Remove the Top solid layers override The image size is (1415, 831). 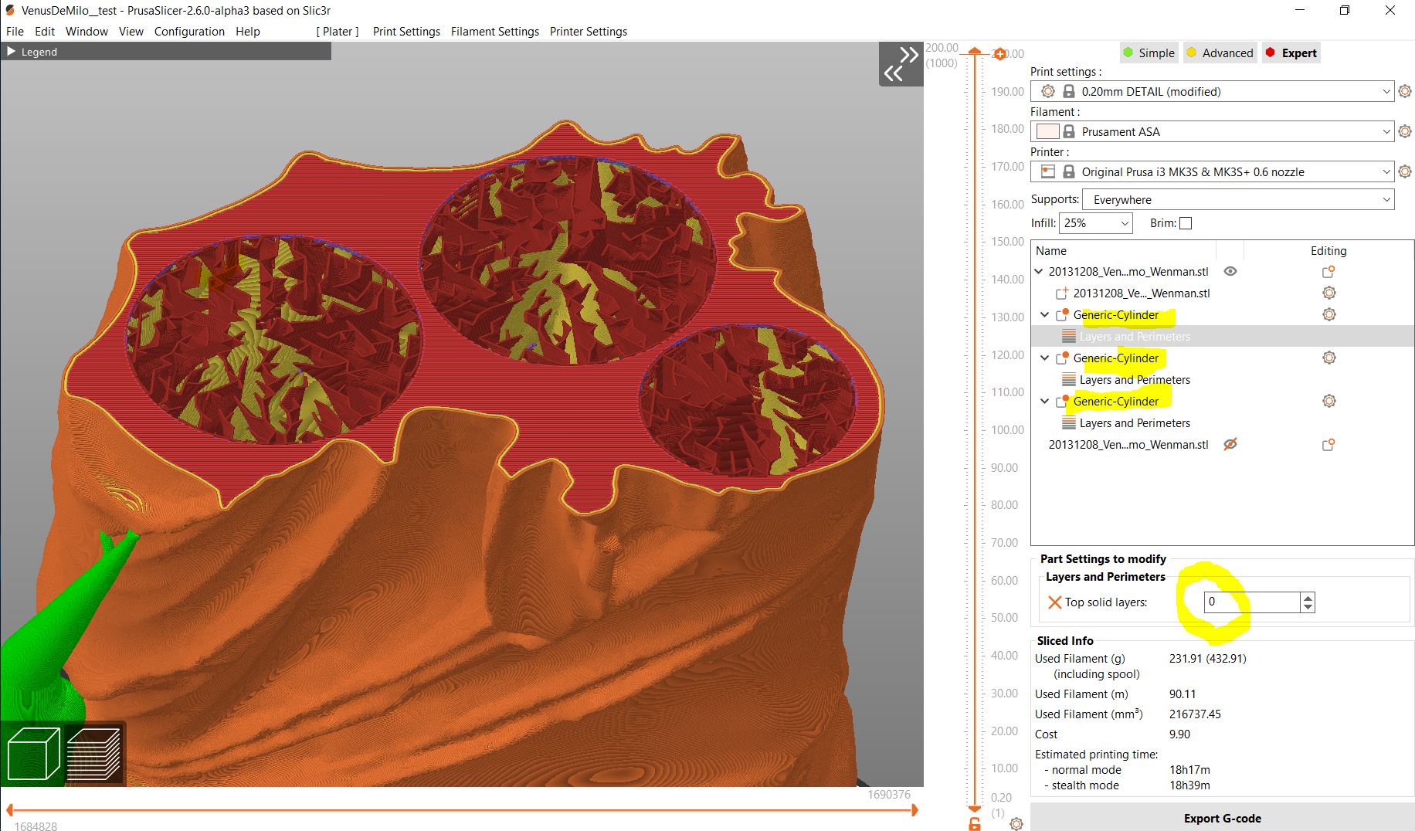tap(1054, 602)
